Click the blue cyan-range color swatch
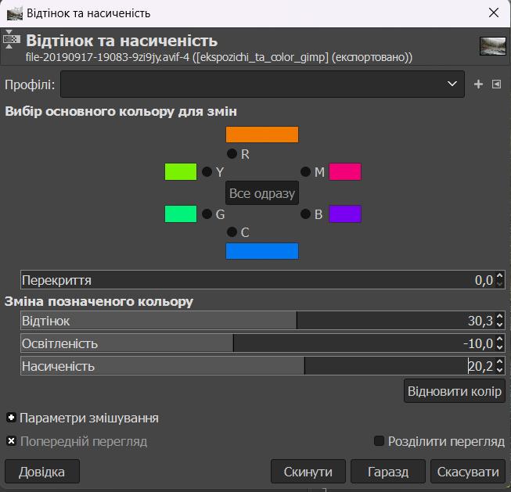This screenshot has width=511, height=492. coord(262,251)
